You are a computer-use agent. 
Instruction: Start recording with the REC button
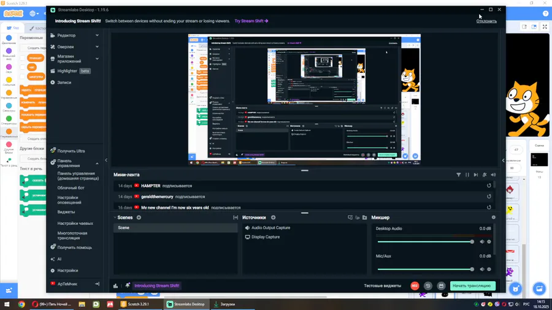415,285
